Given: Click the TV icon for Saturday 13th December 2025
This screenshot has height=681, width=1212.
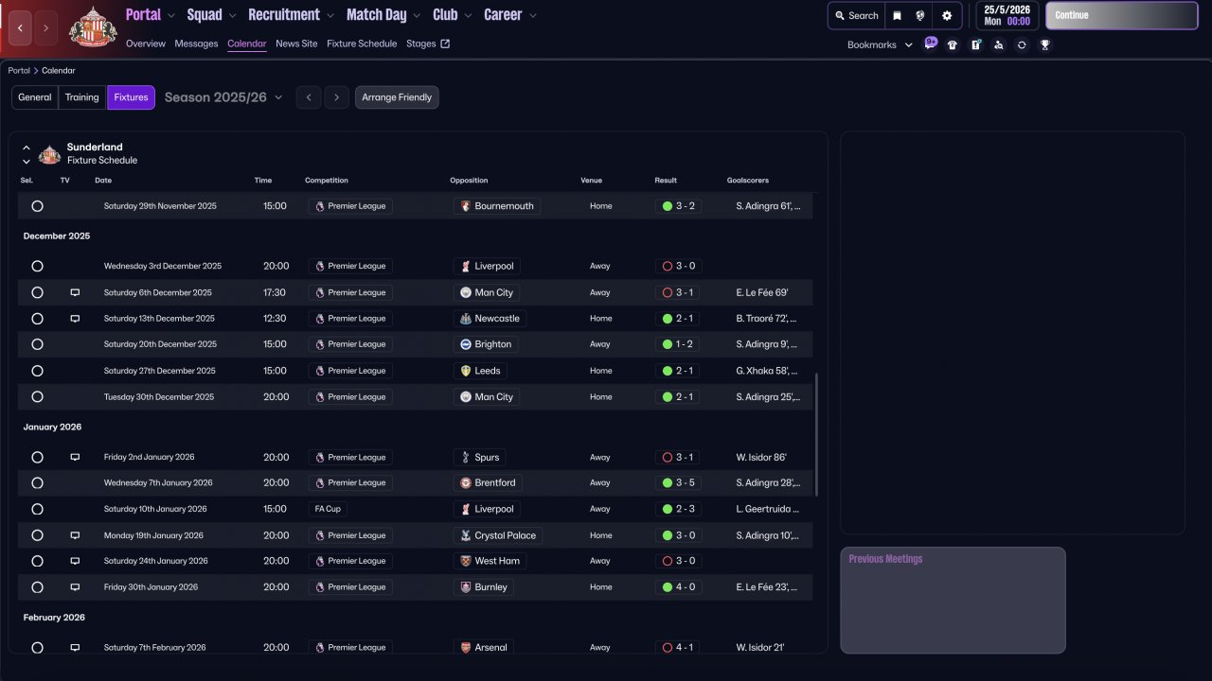Looking at the screenshot, I should coord(75,319).
